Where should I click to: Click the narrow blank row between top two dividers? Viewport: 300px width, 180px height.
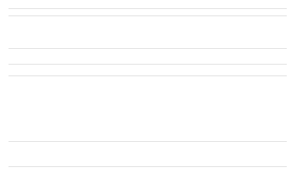point(147,12)
